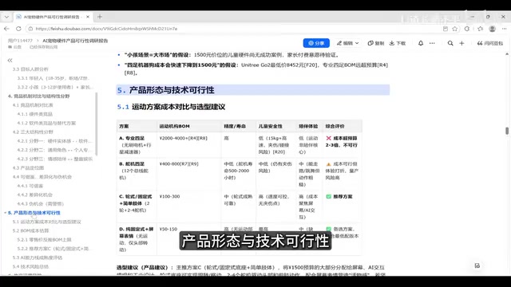
Task: Close the AI宠物硬件 report browser tab
Action: (88, 17)
